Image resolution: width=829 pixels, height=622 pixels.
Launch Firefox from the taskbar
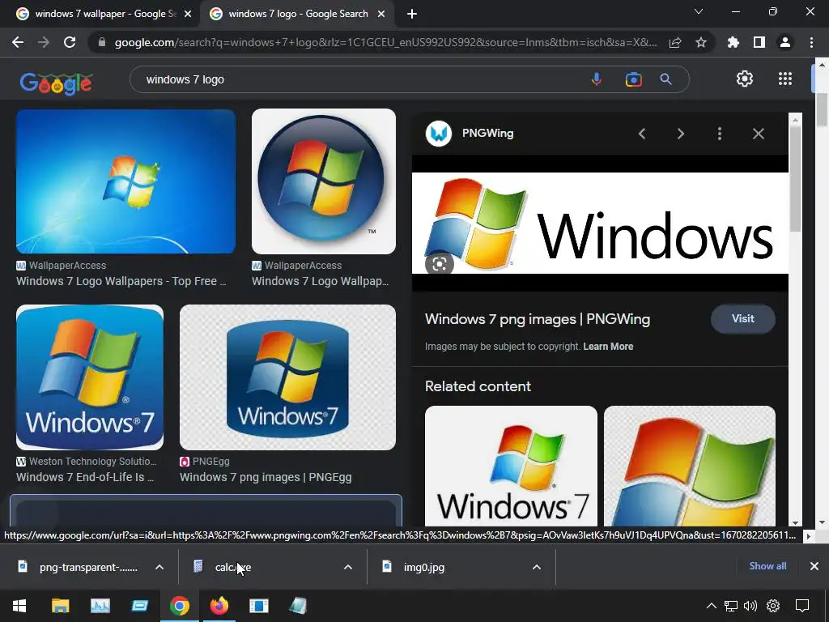[219, 606]
